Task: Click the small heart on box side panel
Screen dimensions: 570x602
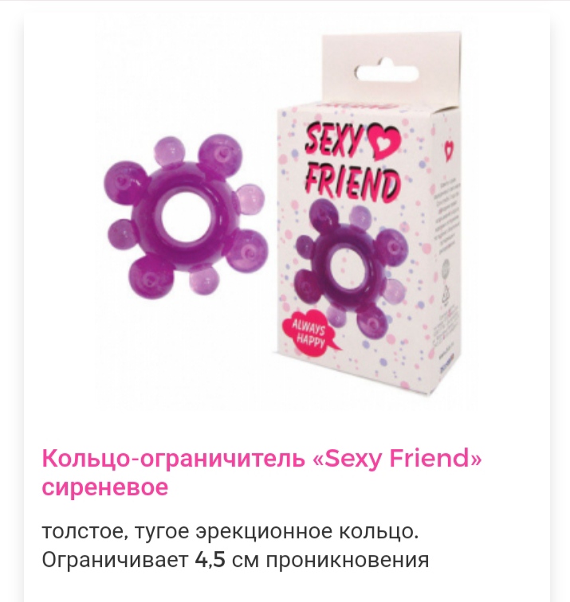Action: coord(449,150)
